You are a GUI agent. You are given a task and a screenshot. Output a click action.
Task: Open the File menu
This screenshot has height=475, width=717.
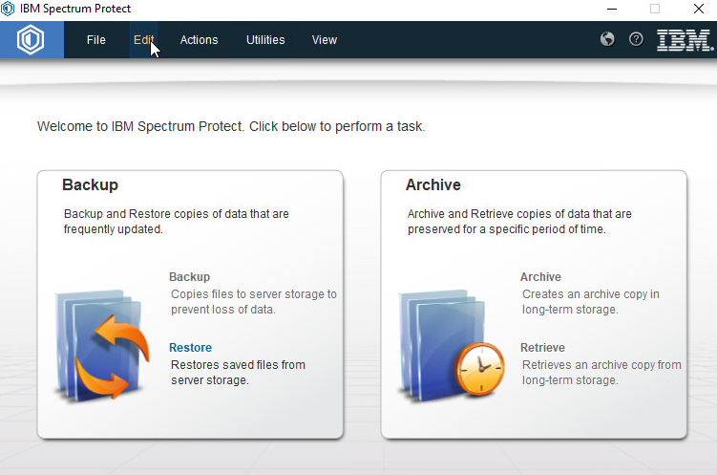[95, 40]
